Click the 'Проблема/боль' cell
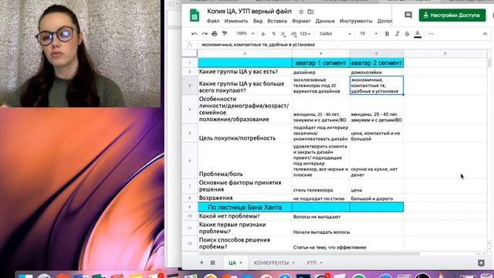The image size is (494, 278). coord(245,161)
